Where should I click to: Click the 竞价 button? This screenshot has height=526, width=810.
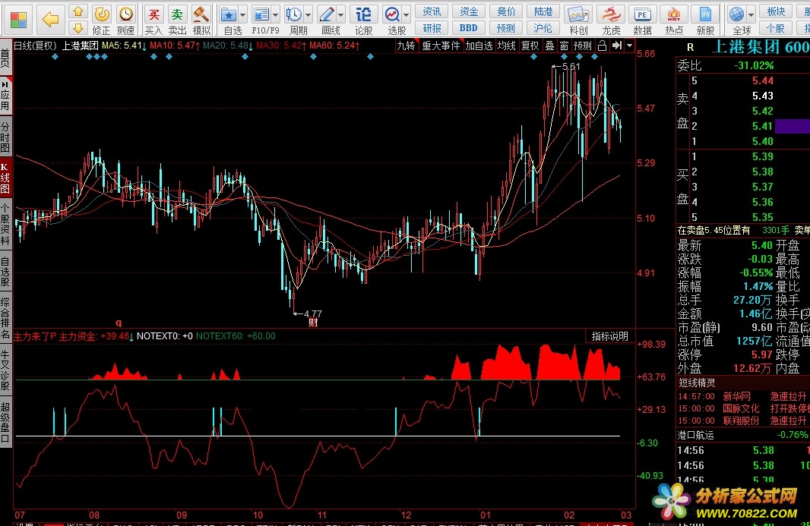[x=506, y=11]
